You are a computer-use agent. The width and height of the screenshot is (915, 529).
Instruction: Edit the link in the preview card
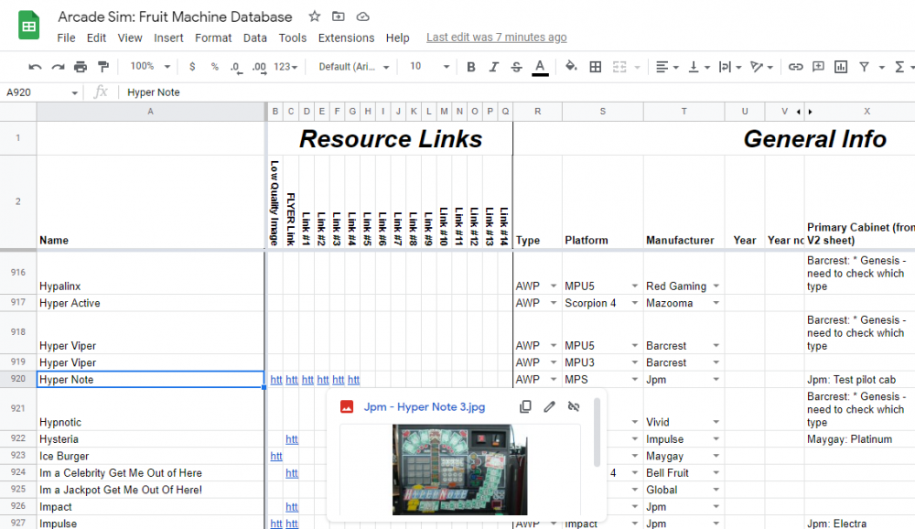[549, 407]
